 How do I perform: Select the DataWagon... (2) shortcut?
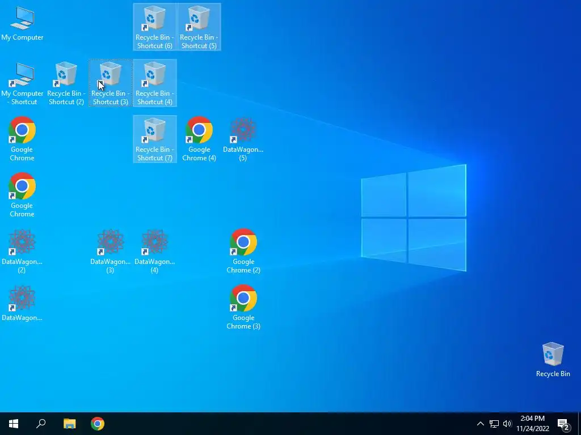click(22, 251)
